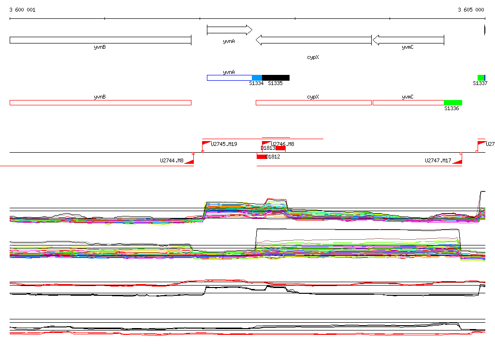Click cypX label below the gene arrow

(x=313, y=57)
